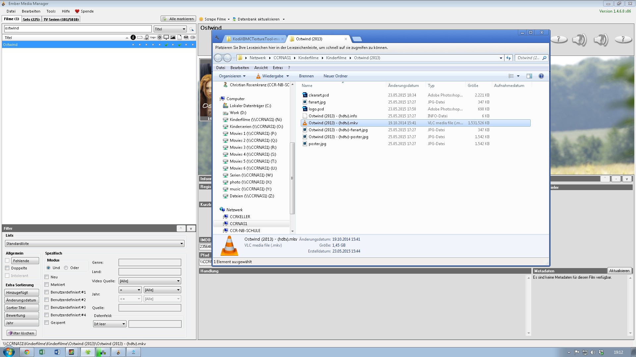The width and height of the screenshot is (636, 357).
Task: Open the Wiedergabe dropdown arrow
Action: click(x=288, y=76)
